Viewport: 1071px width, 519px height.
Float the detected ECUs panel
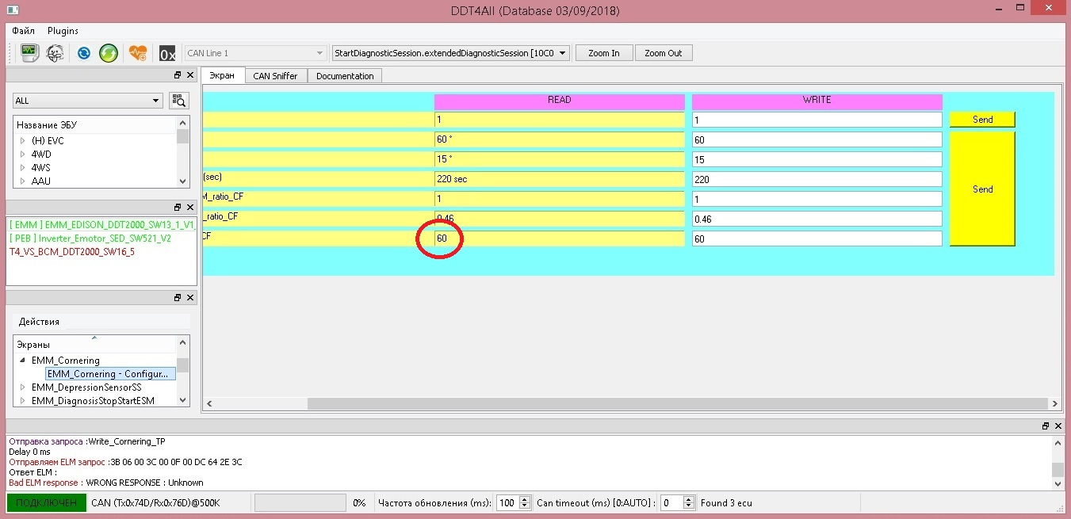pos(178,207)
